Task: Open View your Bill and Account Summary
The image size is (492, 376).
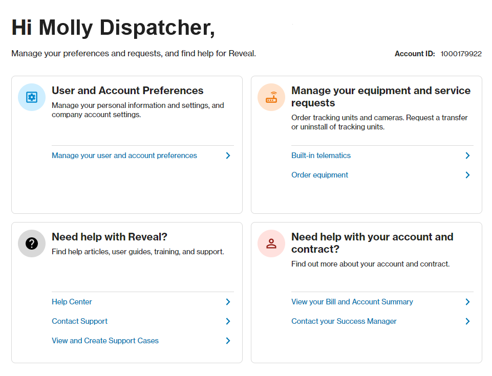Action: pyautogui.click(x=352, y=302)
